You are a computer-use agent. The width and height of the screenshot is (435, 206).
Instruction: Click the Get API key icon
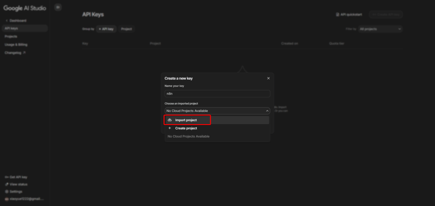pyautogui.click(x=6, y=177)
